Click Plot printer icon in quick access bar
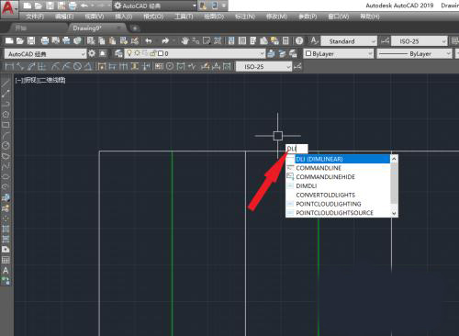 point(73,6)
